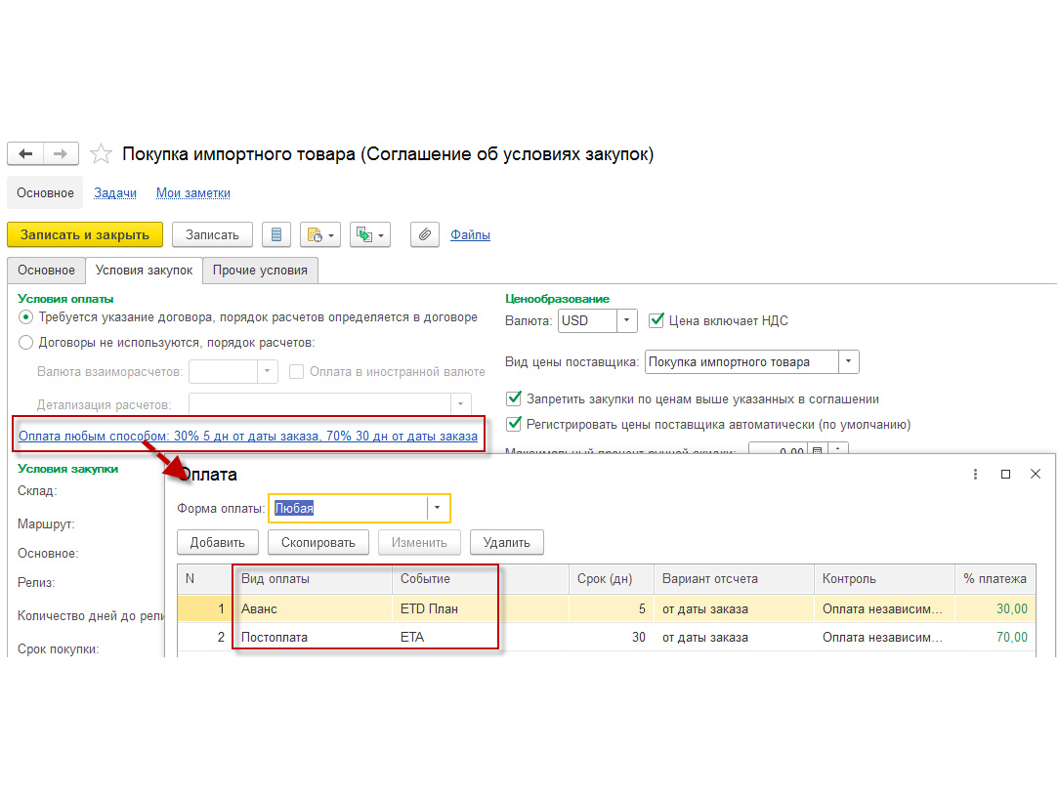Select the 'Договоры не используются' radio option

click(x=25, y=343)
